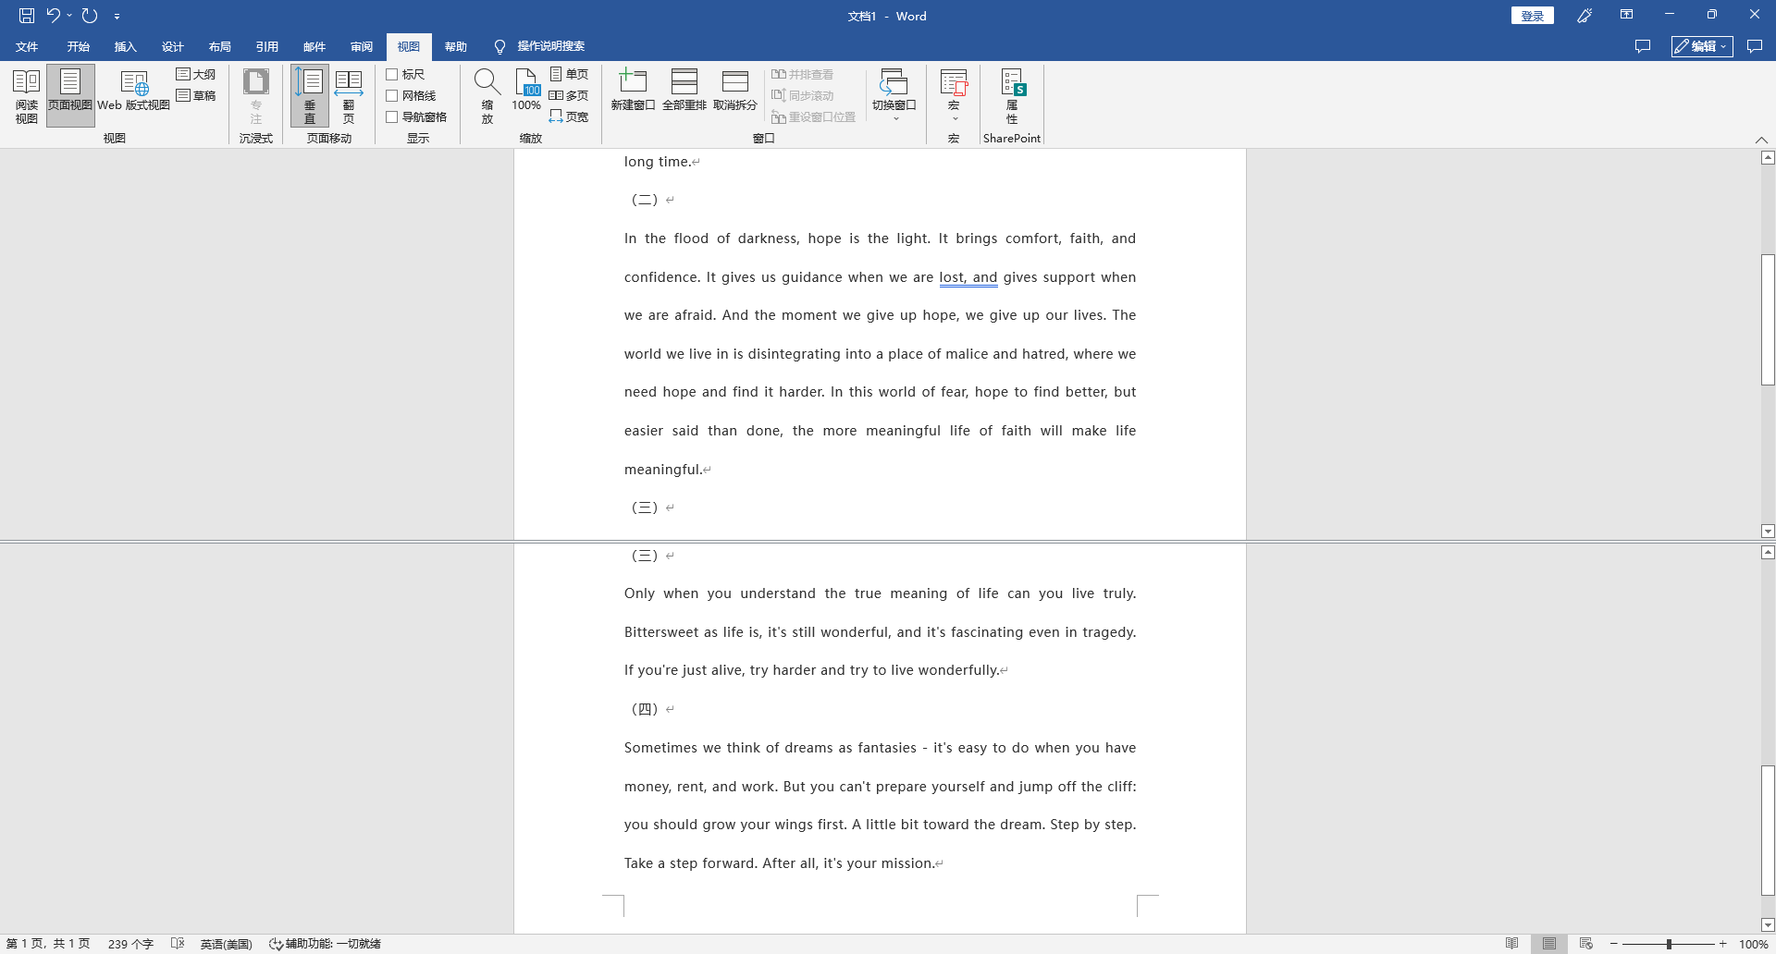Open the 辅助功能 accessibility checker status

(325, 944)
